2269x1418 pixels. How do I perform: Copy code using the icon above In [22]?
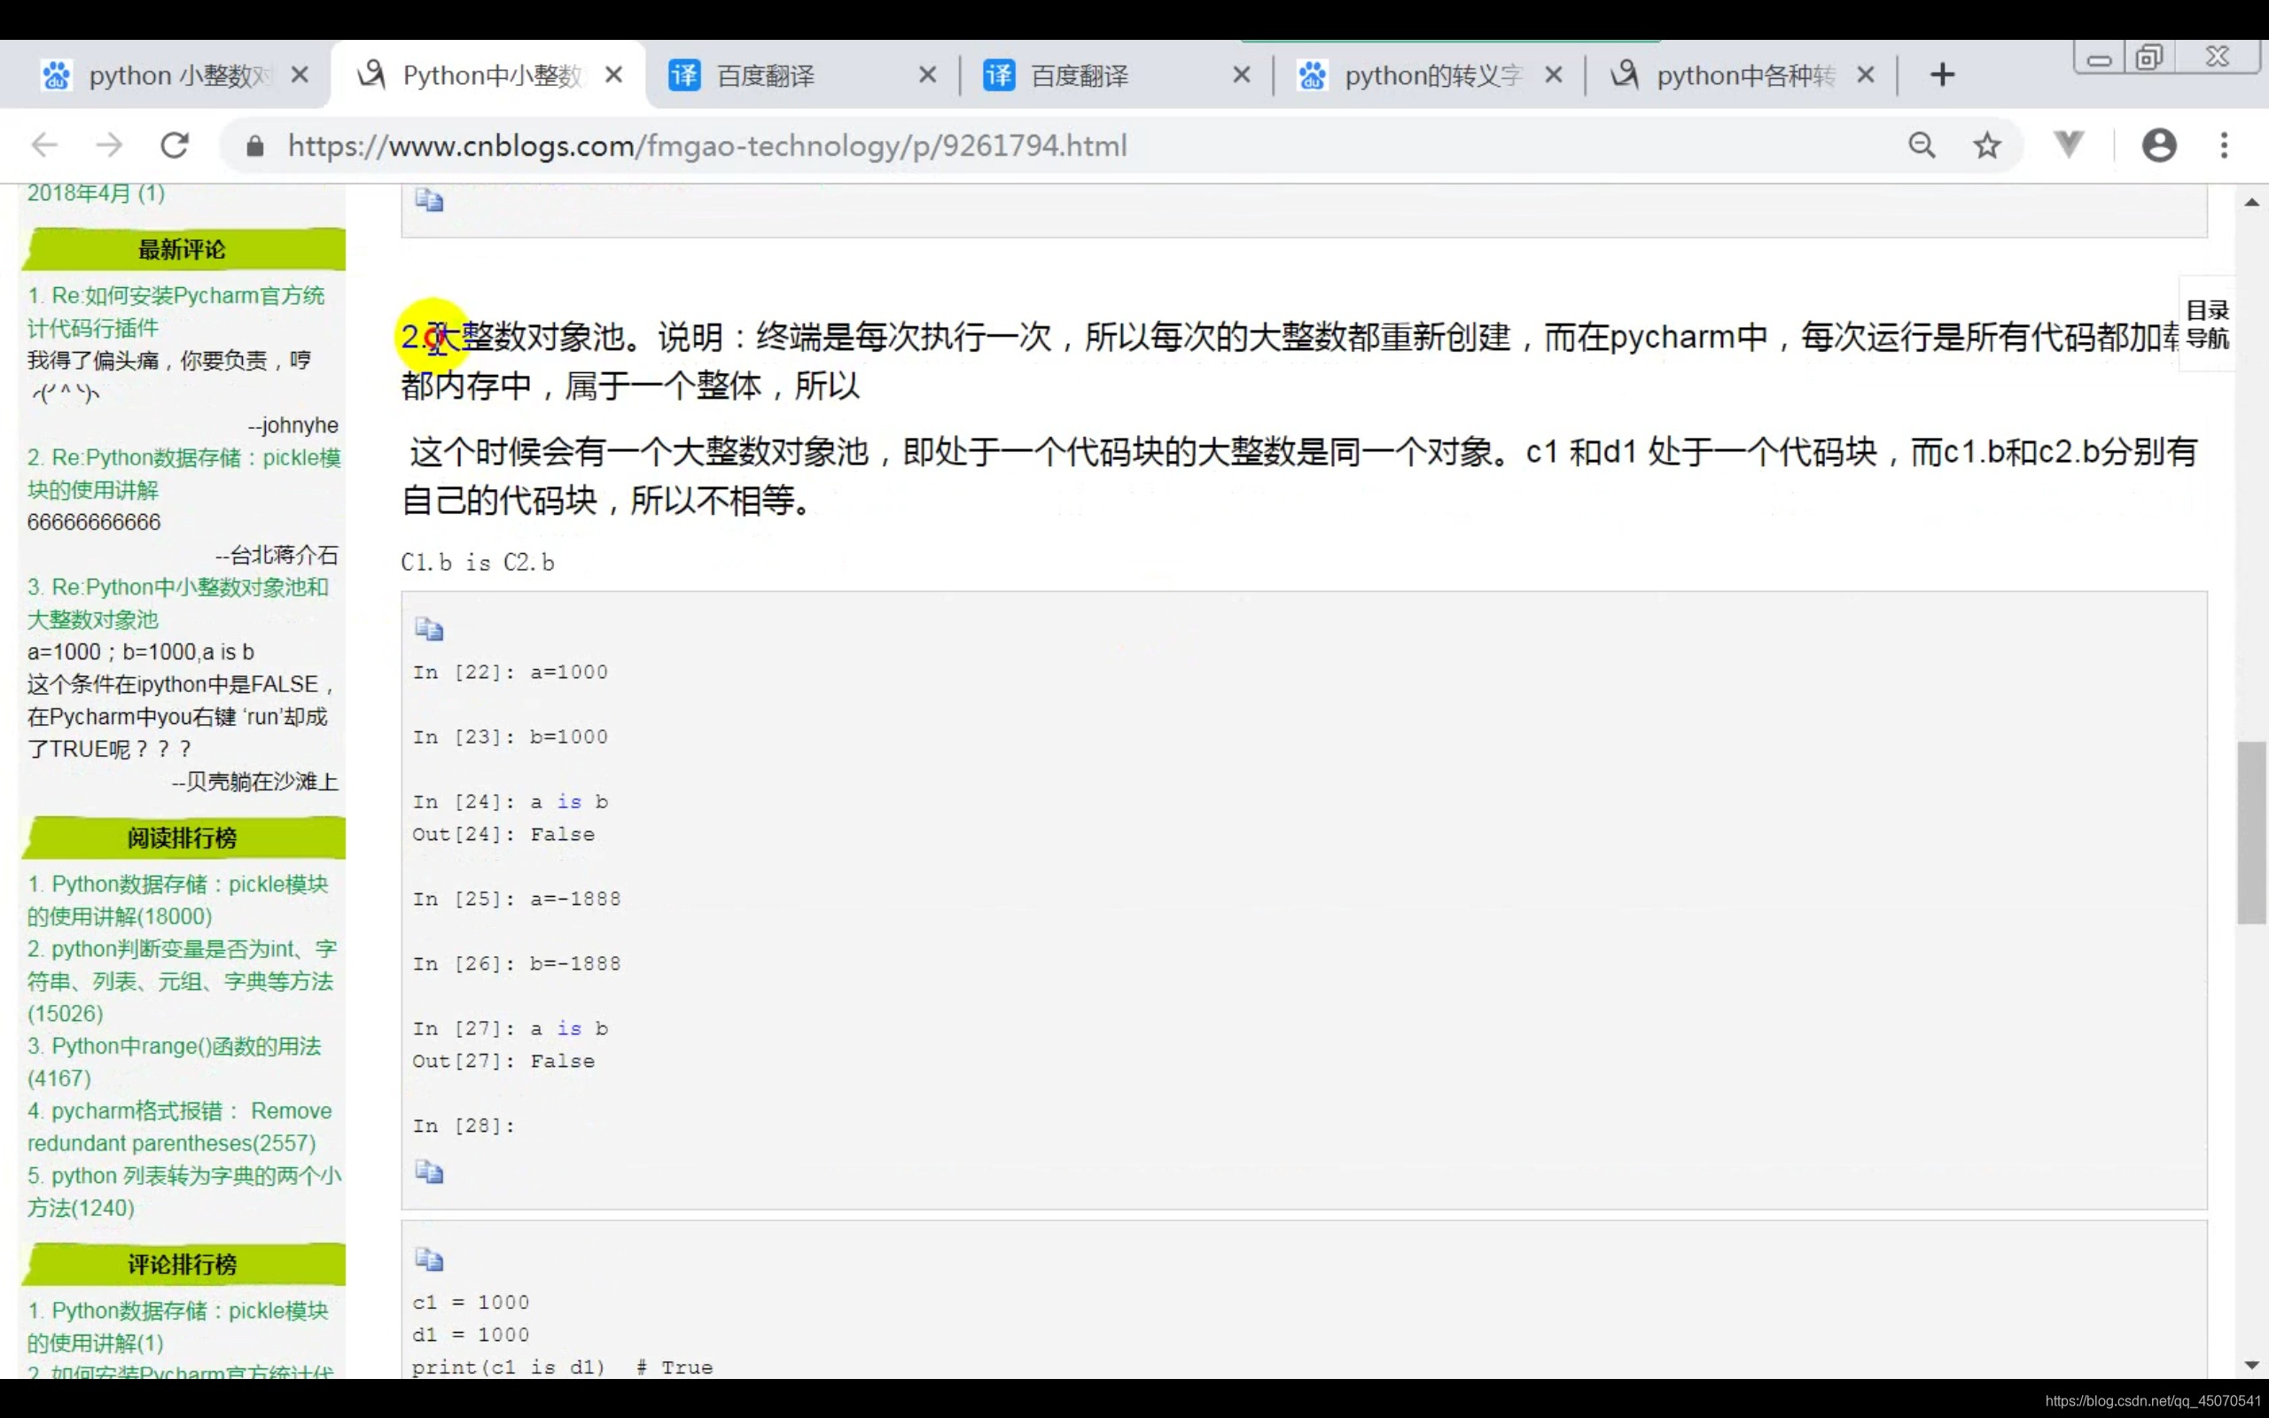(x=429, y=629)
